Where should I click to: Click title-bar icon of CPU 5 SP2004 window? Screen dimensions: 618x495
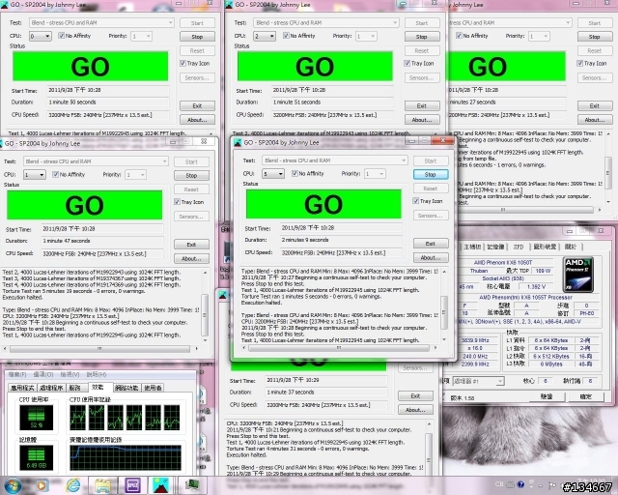click(238, 142)
